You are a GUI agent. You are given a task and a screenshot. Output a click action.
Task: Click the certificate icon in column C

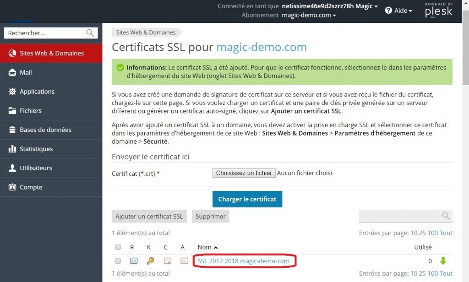pyautogui.click(x=168, y=261)
